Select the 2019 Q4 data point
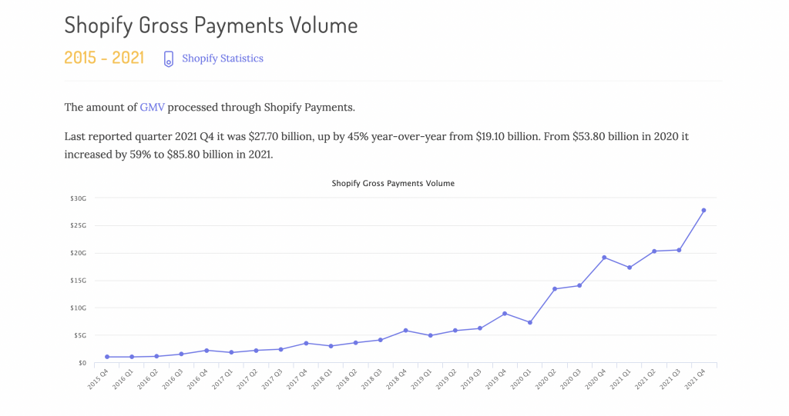This screenshot has height=416, width=789. (x=505, y=314)
